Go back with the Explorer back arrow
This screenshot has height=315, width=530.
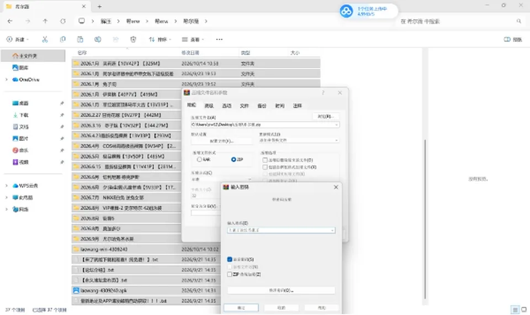(x=10, y=21)
